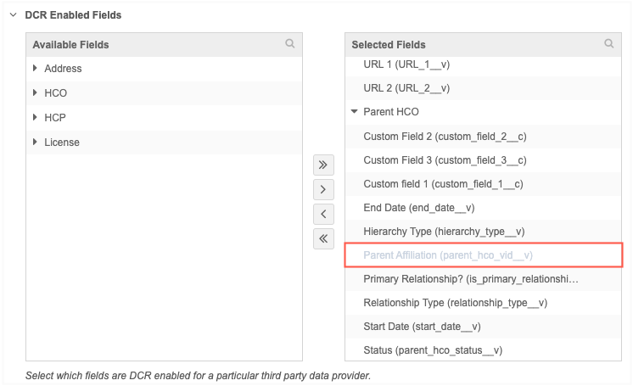The image size is (633, 386).
Task: Remove selected field using single left arrow
Action: pyautogui.click(x=323, y=214)
